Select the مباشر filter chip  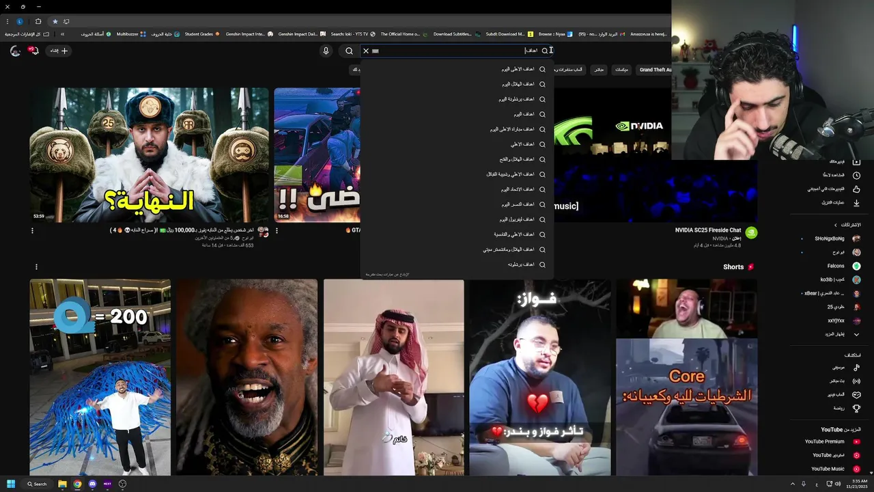click(x=599, y=70)
